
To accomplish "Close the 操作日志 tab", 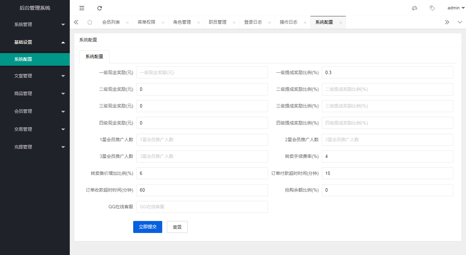I will tap(305, 23).
